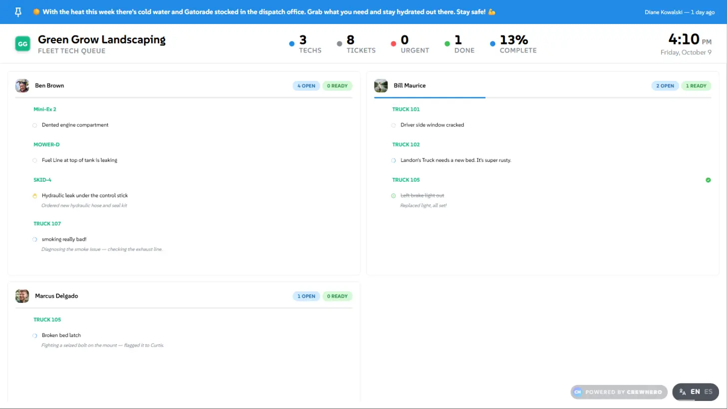
Task: Switch language to ES
Action: 708,392
